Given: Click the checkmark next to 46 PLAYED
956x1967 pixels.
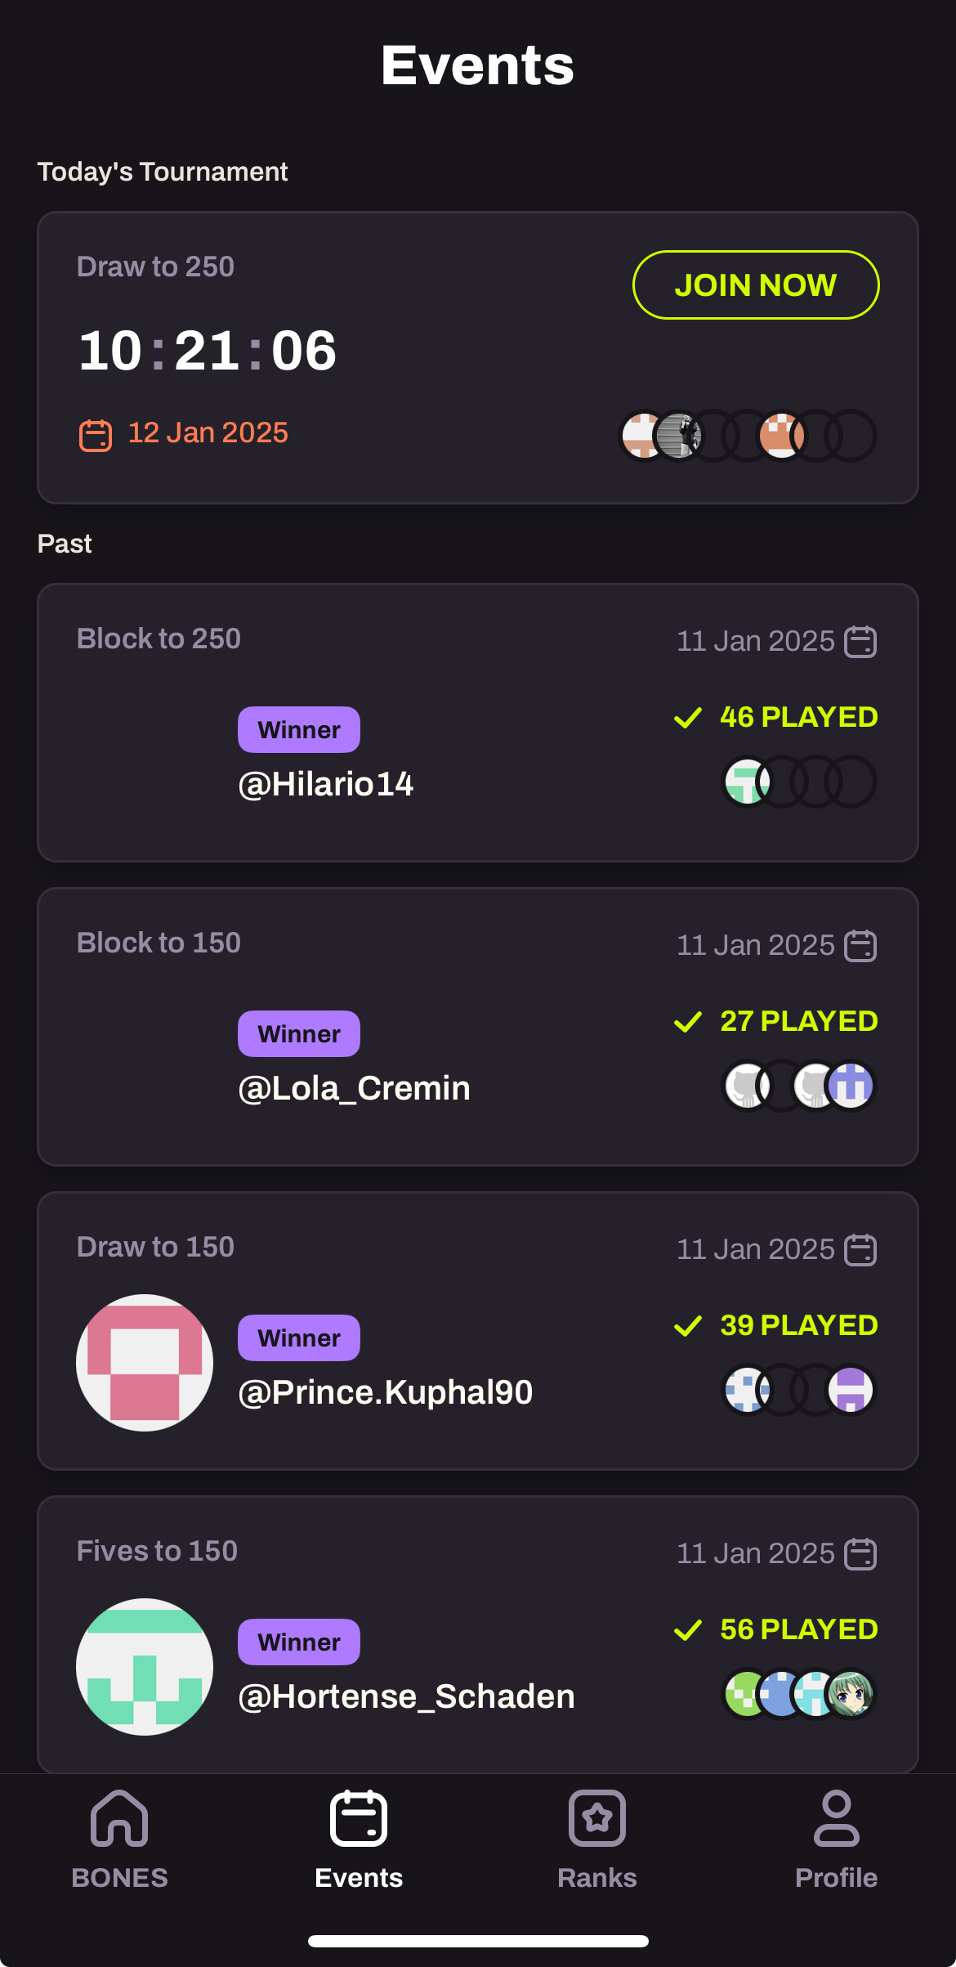Looking at the screenshot, I should tap(688, 718).
